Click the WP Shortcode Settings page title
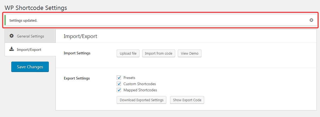320x117 pixels. pos(36,8)
